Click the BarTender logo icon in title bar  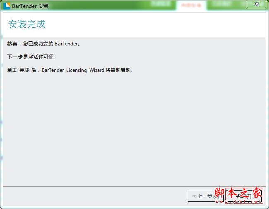pyautogui.click(x=7, y=6)
